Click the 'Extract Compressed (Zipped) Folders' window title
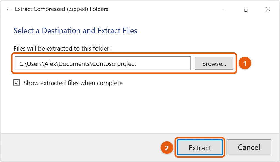Screen dimensions: 280x162 pos(62,9)
